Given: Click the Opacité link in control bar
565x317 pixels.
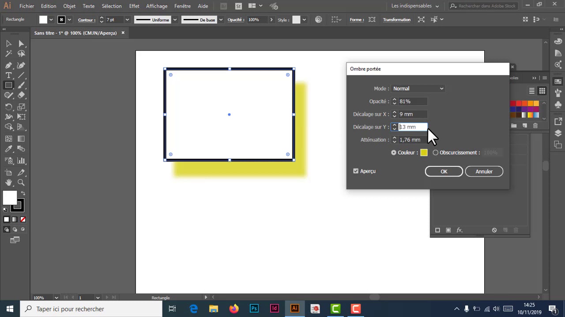Looking at the screenshot, I should (237, 20).
